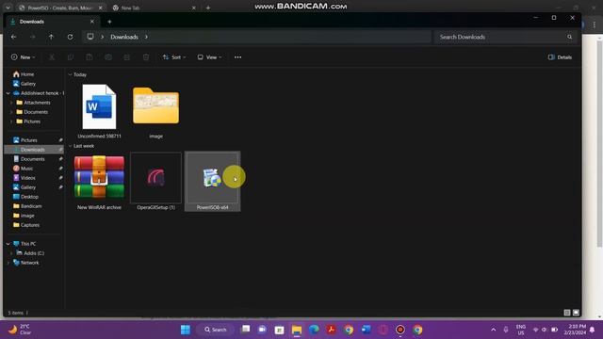The width and height of the screenshot is (603, 339).
Task: Open pinned Documents in the sidebar
Action: [x=33, y=159]
